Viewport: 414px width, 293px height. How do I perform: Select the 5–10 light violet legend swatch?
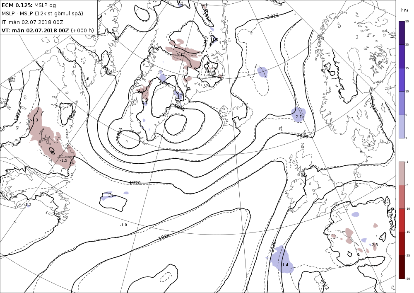402,103
